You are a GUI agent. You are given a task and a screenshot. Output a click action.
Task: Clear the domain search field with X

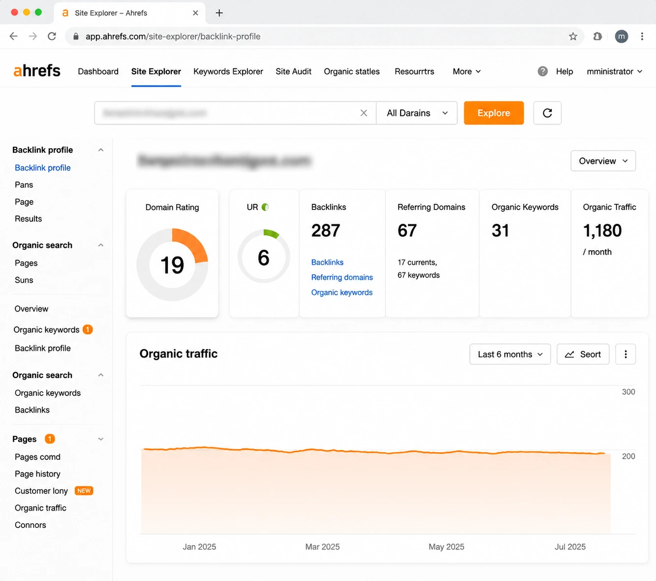click(x=364, y=113)
